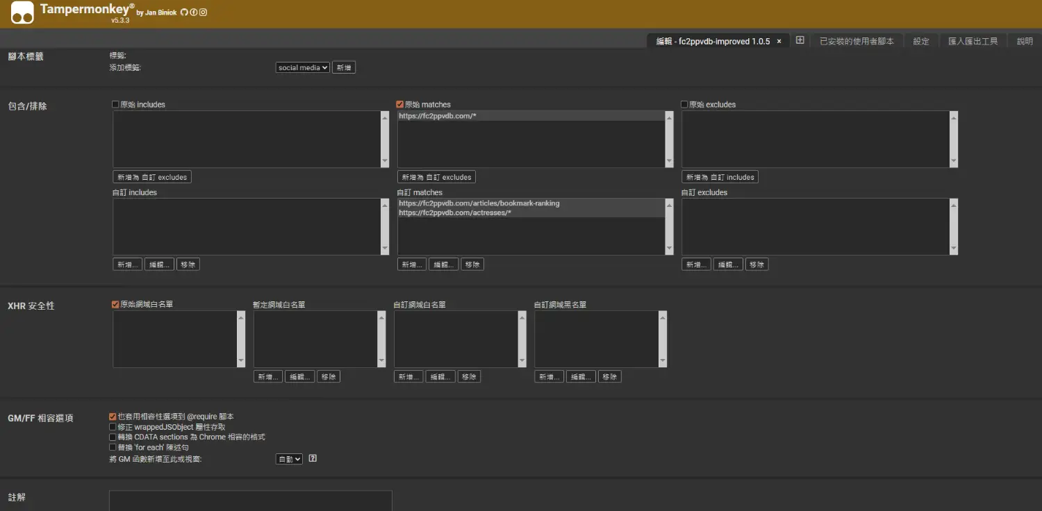Close the fc2ppvdb-improved editor tab
This screenshot has height=511, width=1042.
tap(779, 42)
